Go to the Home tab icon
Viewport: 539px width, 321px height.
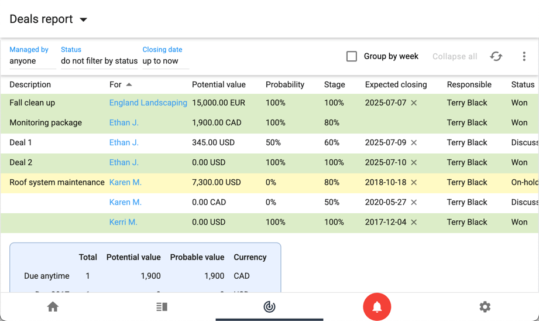(x=53, y=306)
